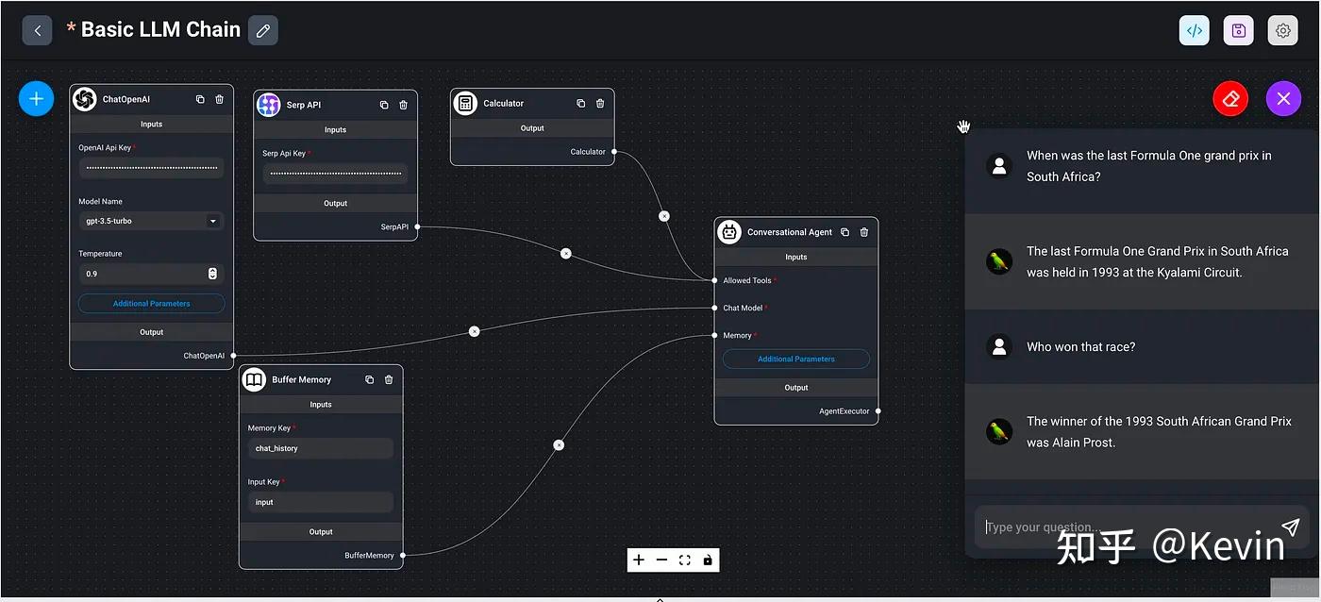Screen dimensions: 1321x602
Task: Send the chat message with the paper plane
Action: pyautogui.click(x=1291, y=527)
